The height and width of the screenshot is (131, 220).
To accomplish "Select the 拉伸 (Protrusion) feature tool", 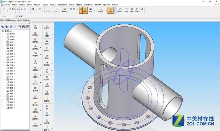I will tap(47, 42).
